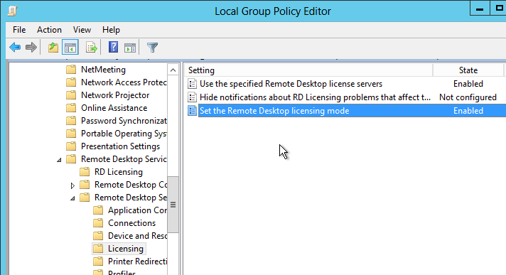Image resolution: width=506 pixels, height=275 pixels.
Task: Click the Back arrow toolbar icon
Action: (15, 48)
